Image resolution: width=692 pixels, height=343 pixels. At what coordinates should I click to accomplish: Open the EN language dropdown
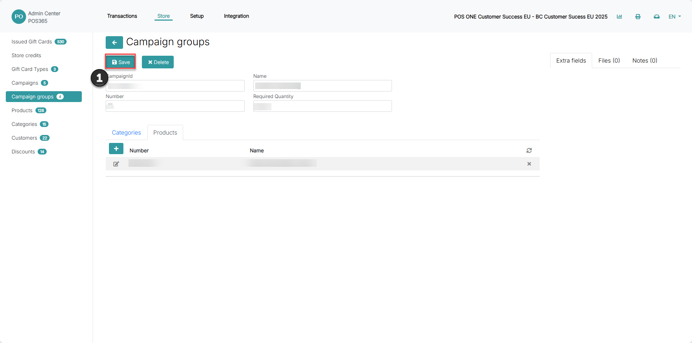675,17
